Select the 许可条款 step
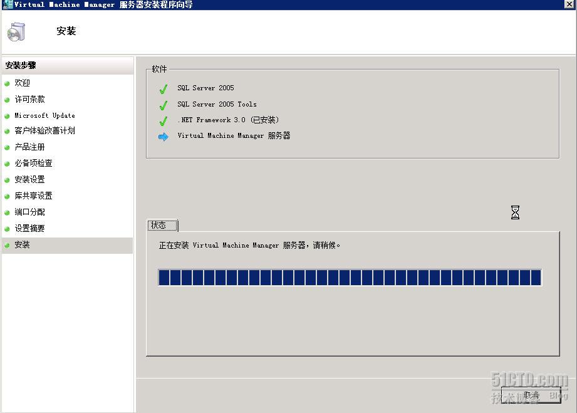This screenshot has height=413, width=577. (x=29, y=99)
